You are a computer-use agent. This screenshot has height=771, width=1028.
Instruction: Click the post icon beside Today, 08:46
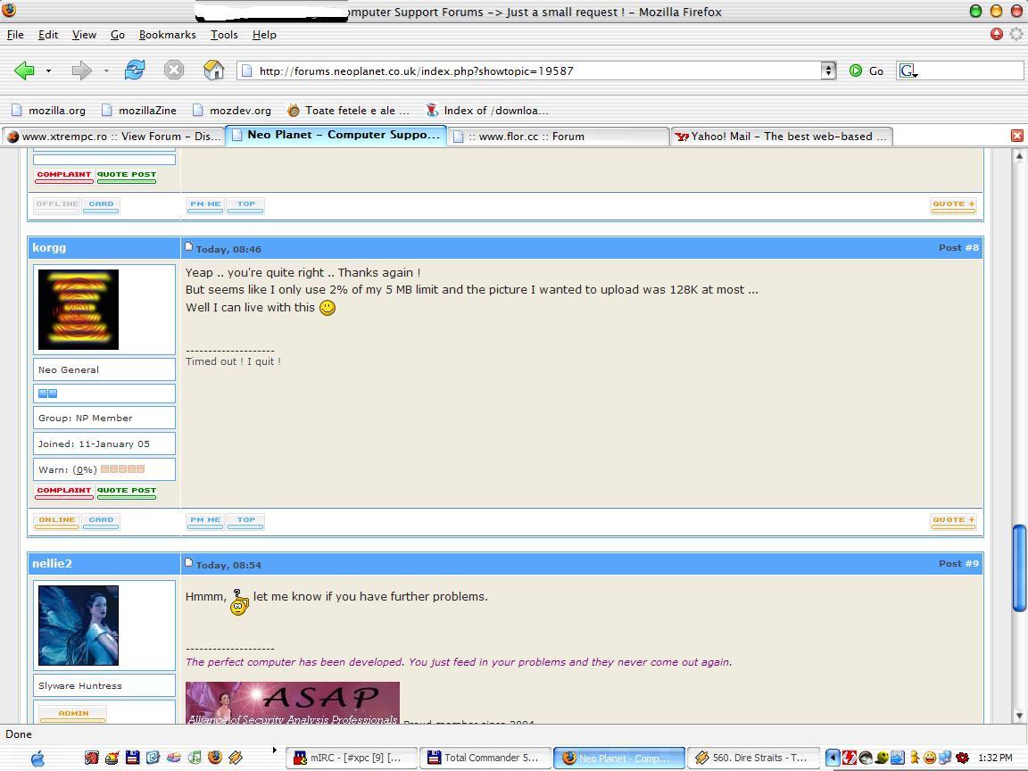tap(189, 247)
